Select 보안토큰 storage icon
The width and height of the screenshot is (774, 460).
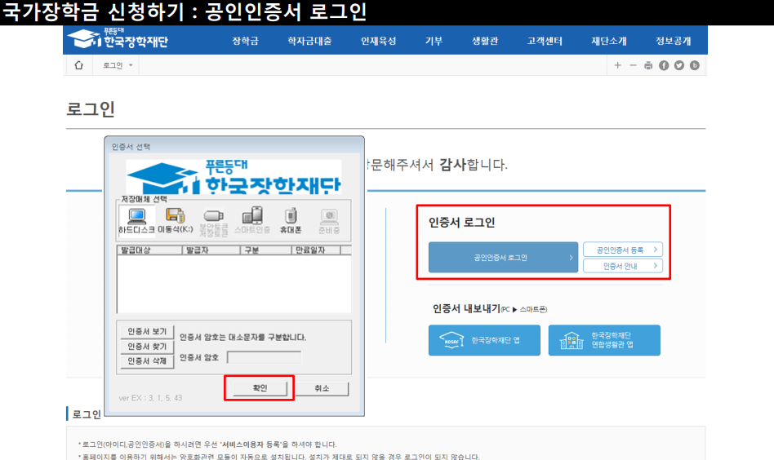[214, 223]
